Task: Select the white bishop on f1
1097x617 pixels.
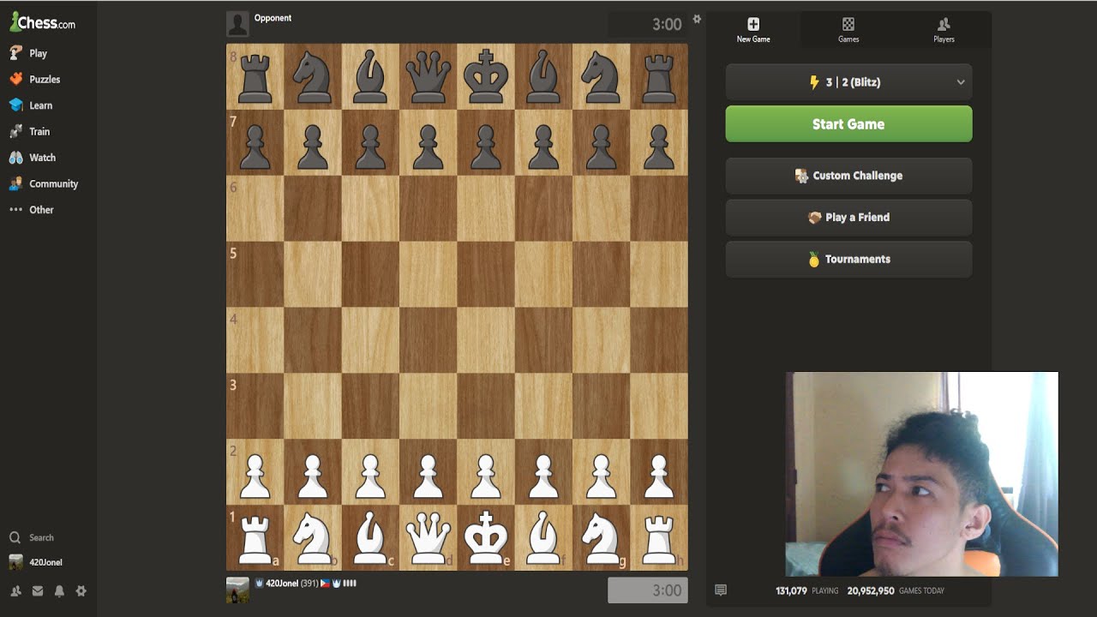Action: click(x=543, y=537)
